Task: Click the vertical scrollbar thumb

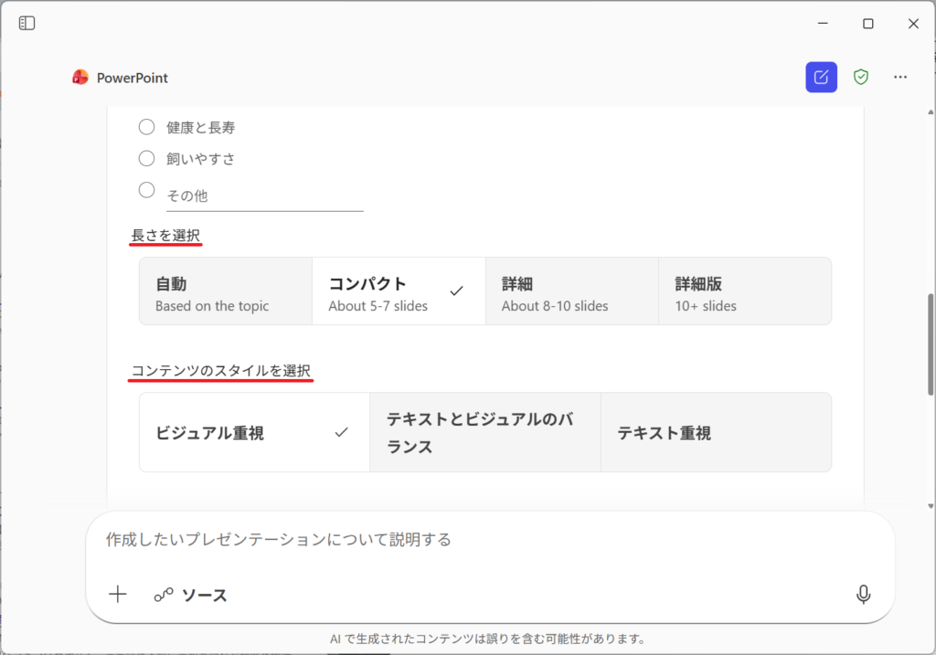Action: pyautogui.click(x=931, y=344)
